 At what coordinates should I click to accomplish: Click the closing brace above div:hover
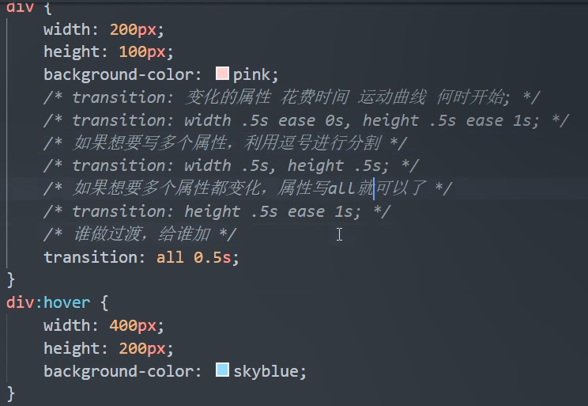click(x=10, y=279)
